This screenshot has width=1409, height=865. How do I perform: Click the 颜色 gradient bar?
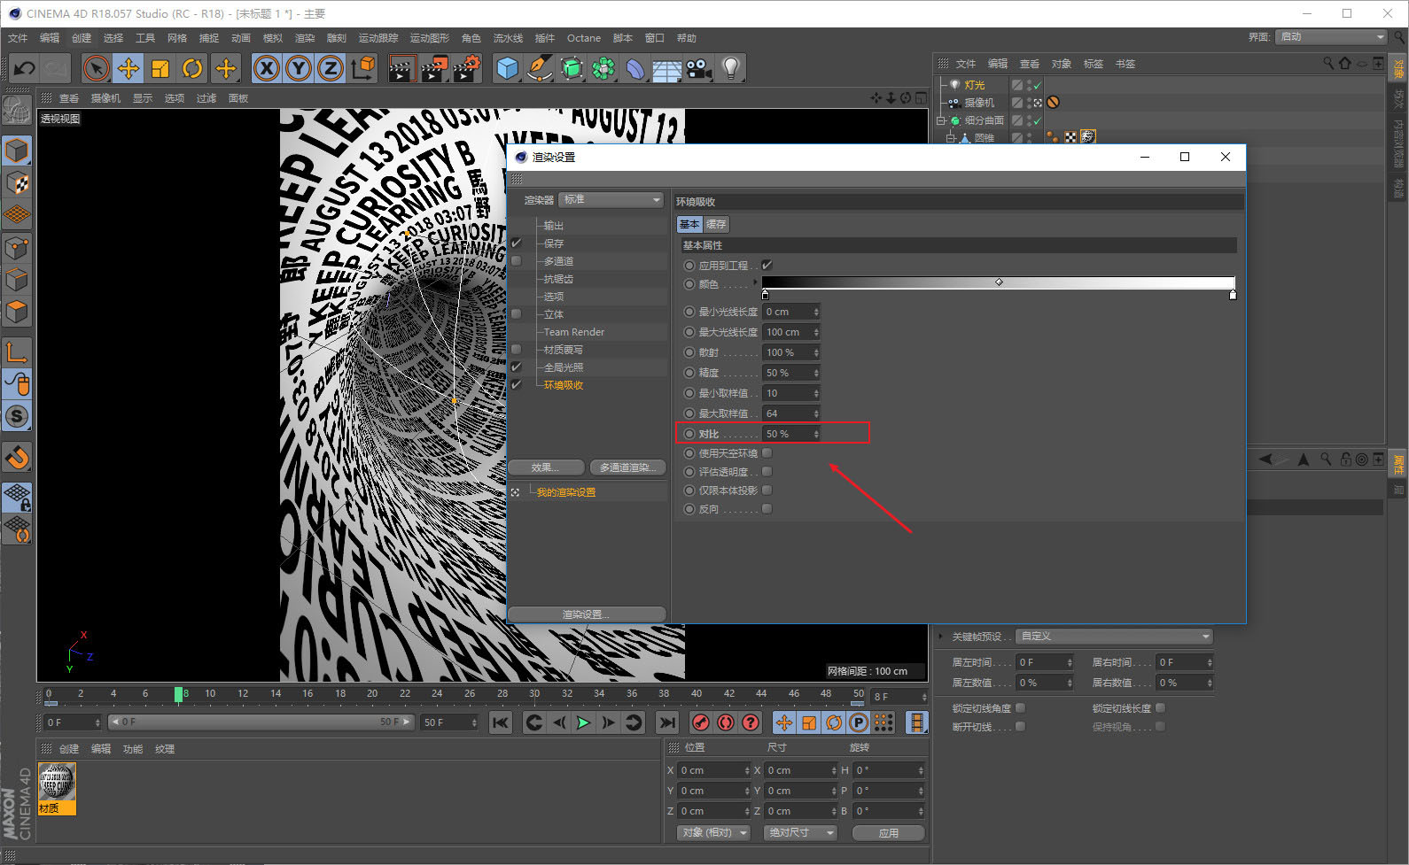coord(998,282)
